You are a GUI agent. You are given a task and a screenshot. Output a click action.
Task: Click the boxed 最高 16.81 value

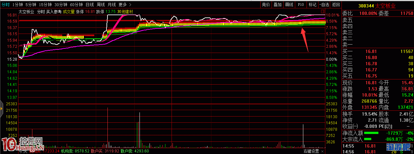pyautogui.click(x=407, y=89)
